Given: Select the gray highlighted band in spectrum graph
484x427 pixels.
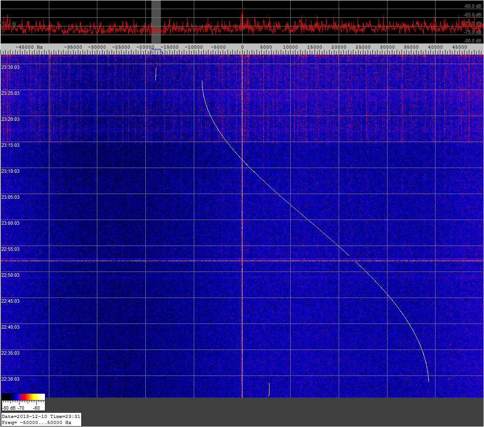Looking at the screenshot, I should pyautogui.click(x=156, y=22).
